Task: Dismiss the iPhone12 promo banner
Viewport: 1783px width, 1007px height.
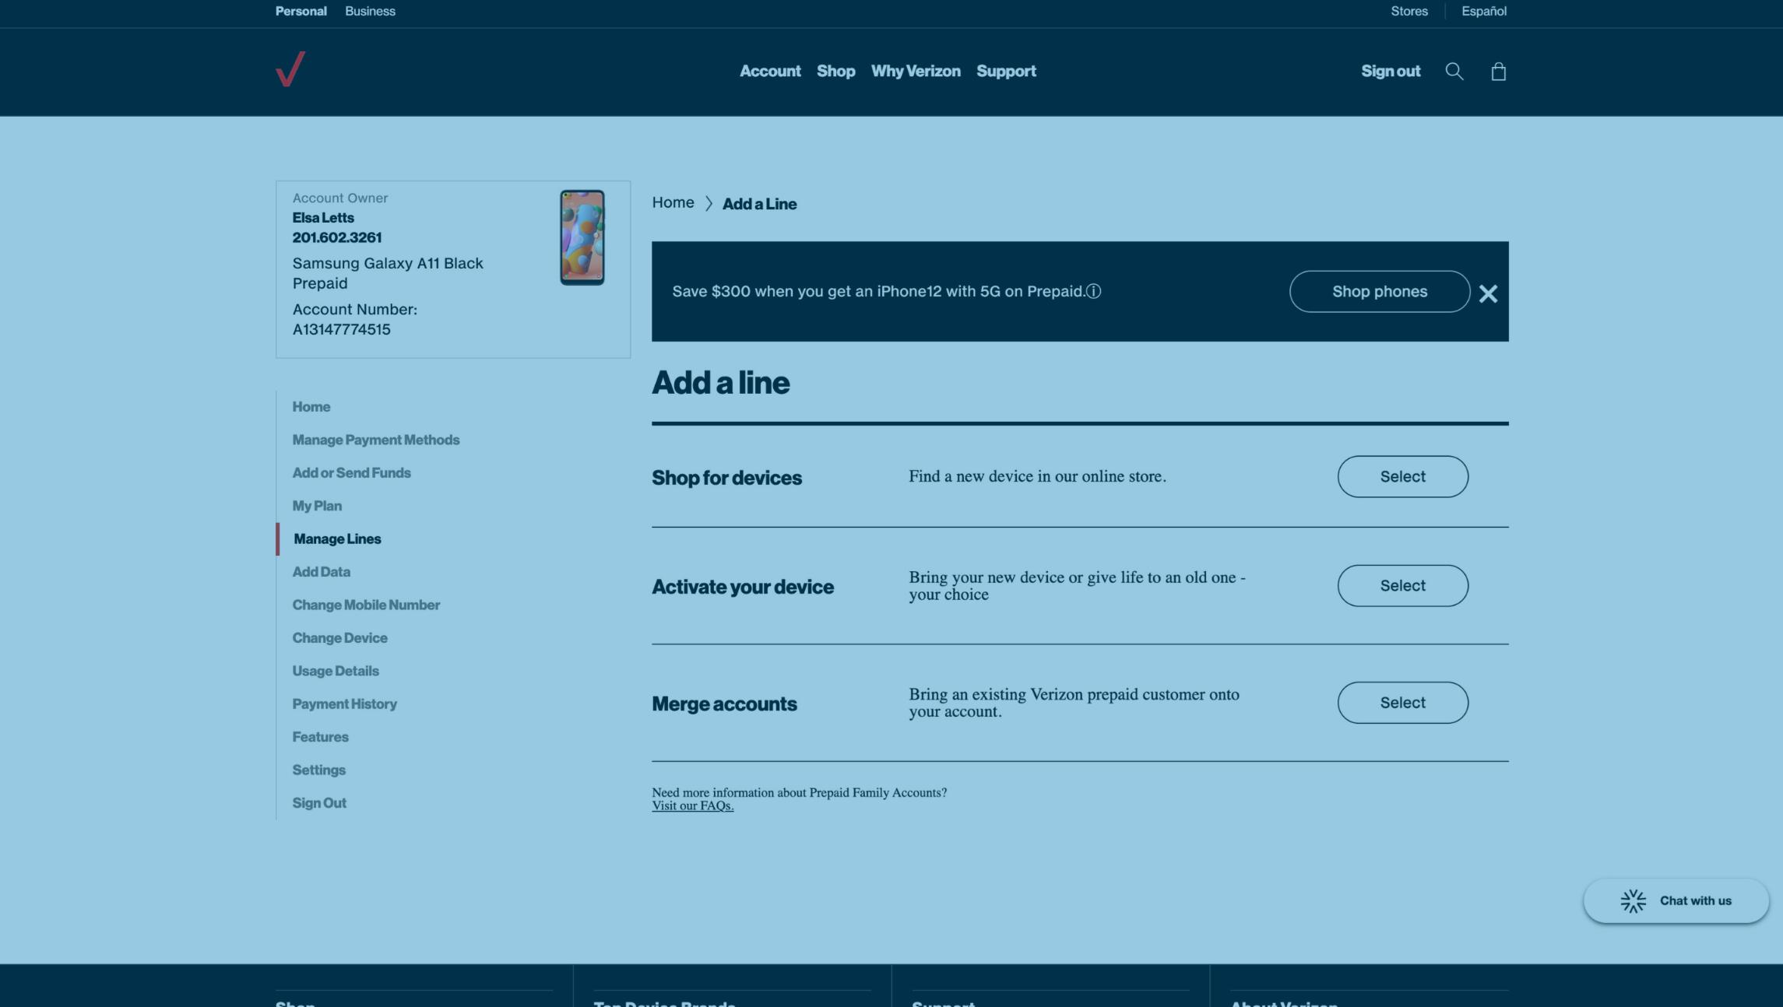Action: pyautogui.click(x=1488, y=293)
